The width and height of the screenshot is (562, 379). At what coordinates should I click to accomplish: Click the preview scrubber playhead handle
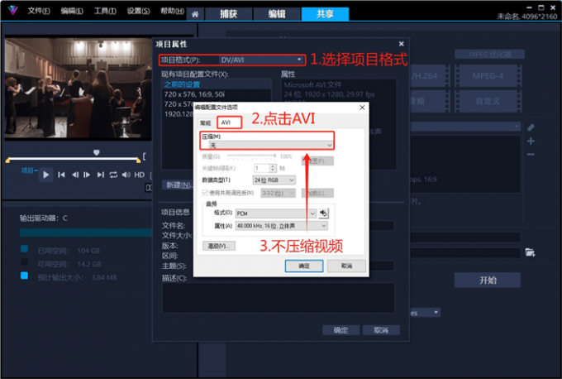(x=96, y=152)
